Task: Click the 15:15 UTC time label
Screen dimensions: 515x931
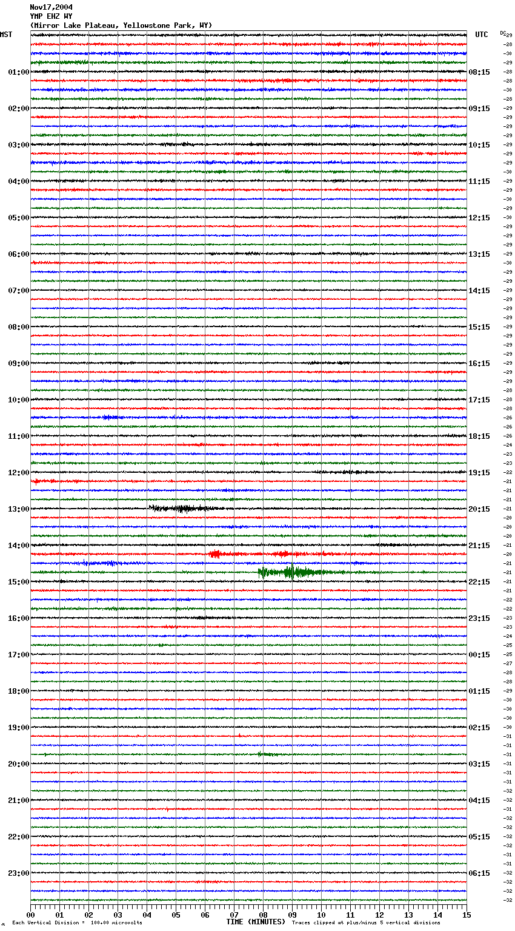Action: [x=479, y=327]
